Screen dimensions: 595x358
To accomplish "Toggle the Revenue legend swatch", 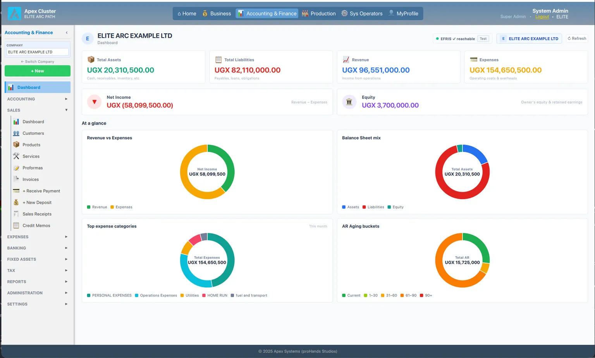I will point(89,207).
